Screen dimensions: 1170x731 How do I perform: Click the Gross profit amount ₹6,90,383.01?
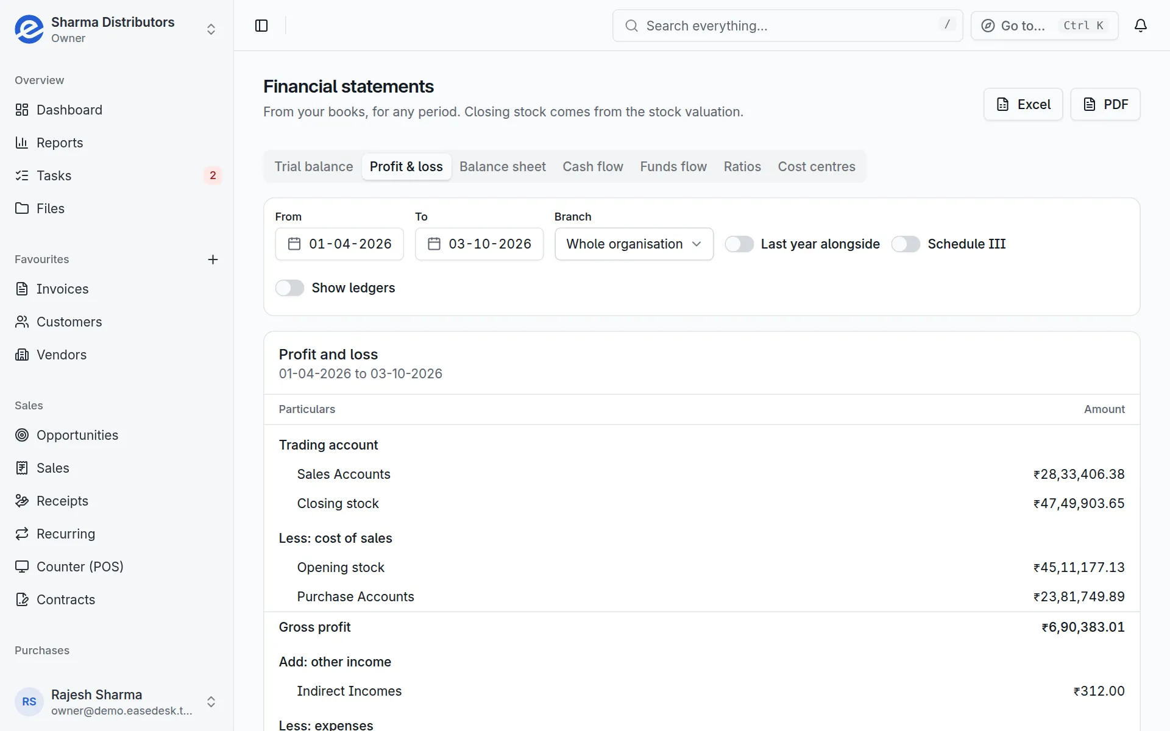[1083, 627]
